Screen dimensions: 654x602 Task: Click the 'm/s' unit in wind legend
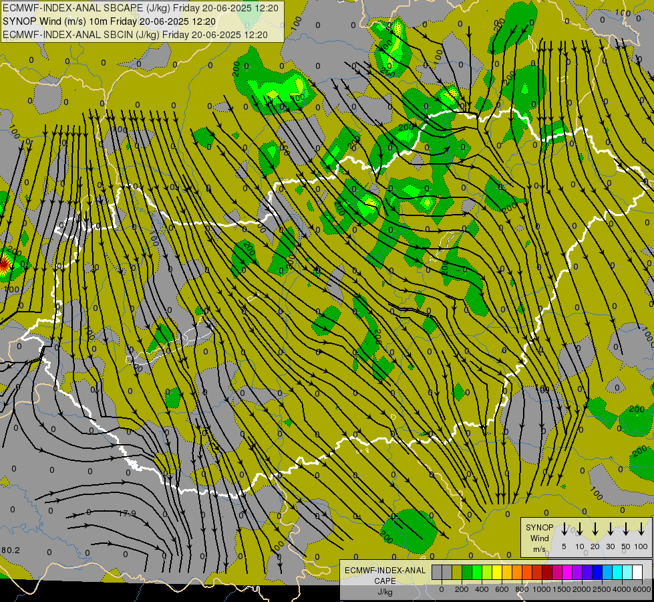coord(539,549)
